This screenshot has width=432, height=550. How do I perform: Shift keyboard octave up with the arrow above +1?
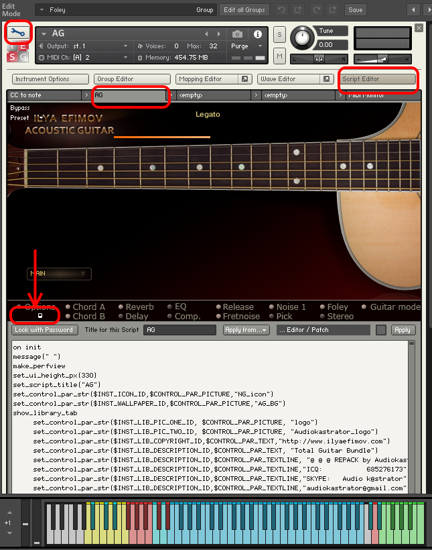10,513
